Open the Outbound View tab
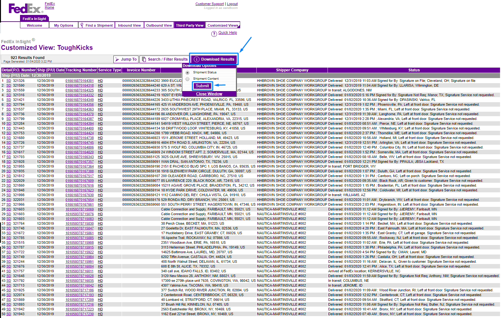The width and height of the screenshot is (501, 318). 159,25
